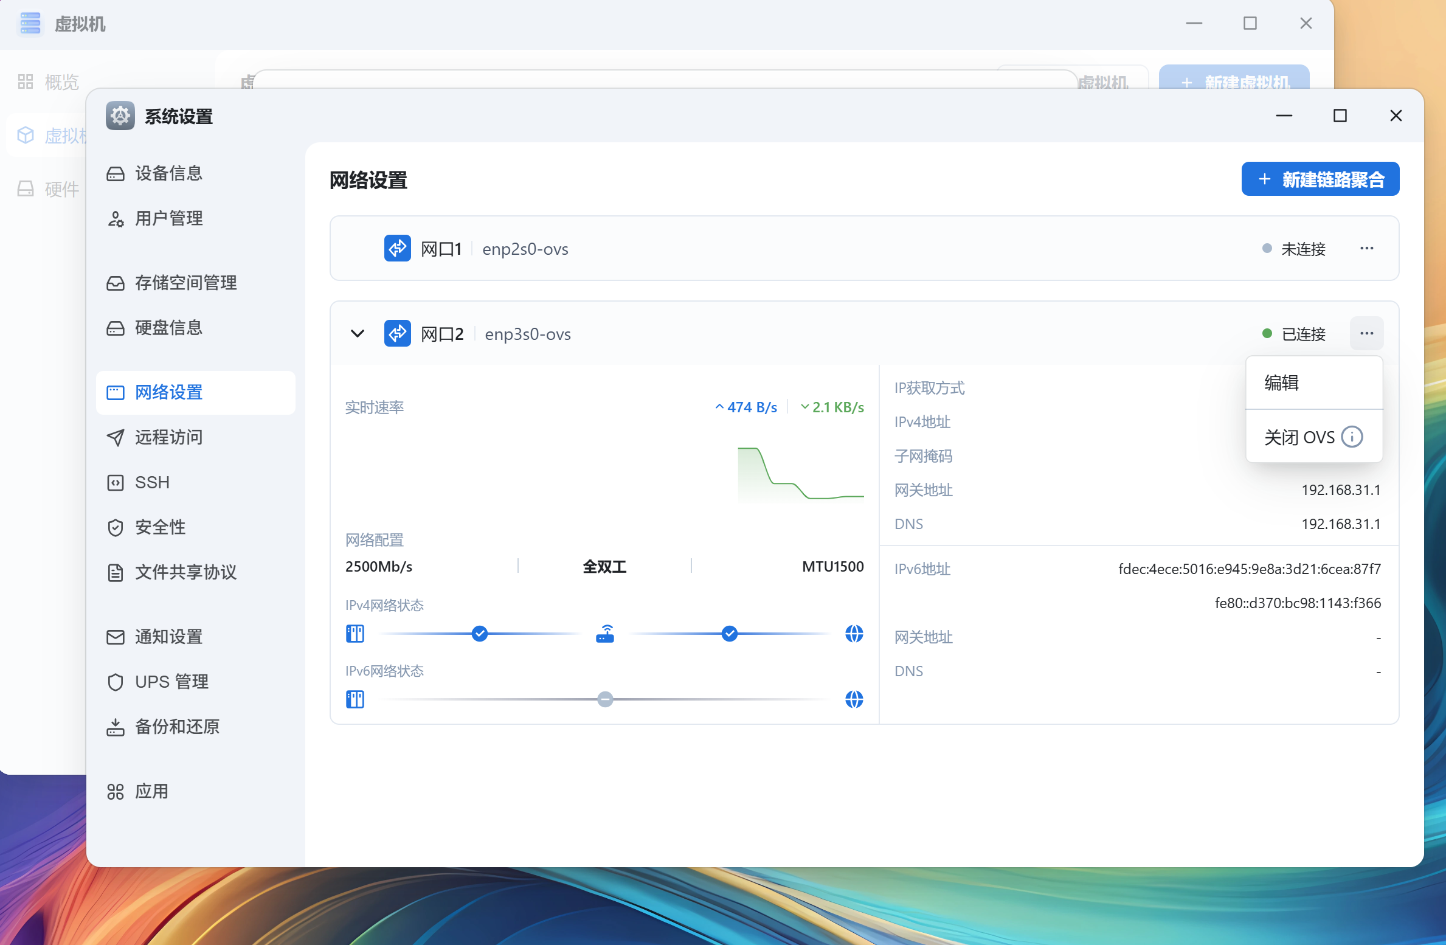Click the device icon in IPv6网络状态 row

coord(355,699)
